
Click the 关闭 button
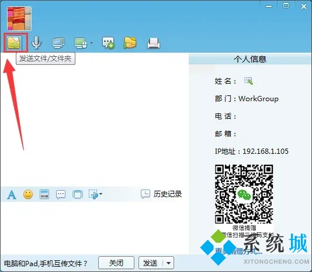point(116,263)
